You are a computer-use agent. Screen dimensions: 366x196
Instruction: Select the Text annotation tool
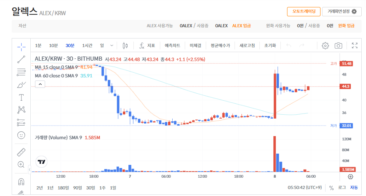[x=21, y=97]
